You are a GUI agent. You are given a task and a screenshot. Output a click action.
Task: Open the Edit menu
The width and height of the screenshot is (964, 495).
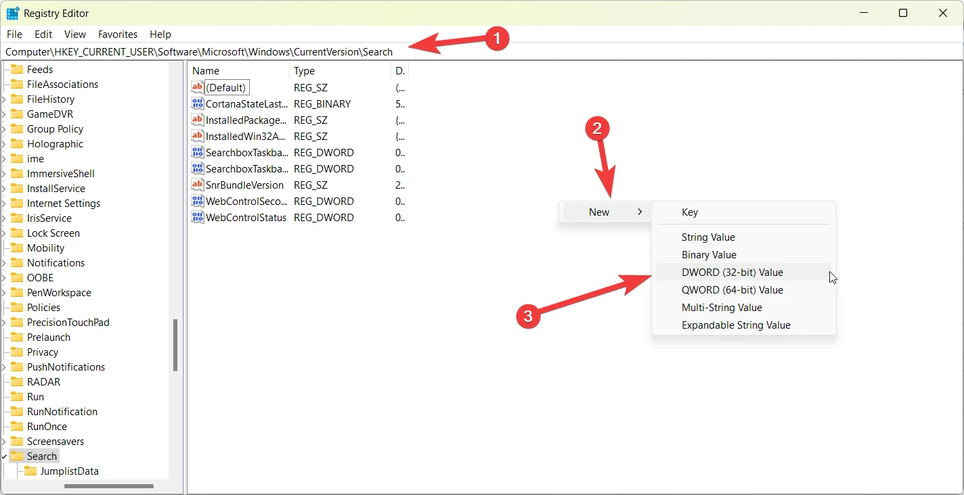(x=43, y=34)
